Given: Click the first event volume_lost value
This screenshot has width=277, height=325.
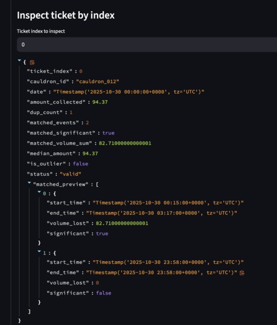Looking at the screenshot, I should click(x=122, y=223).
